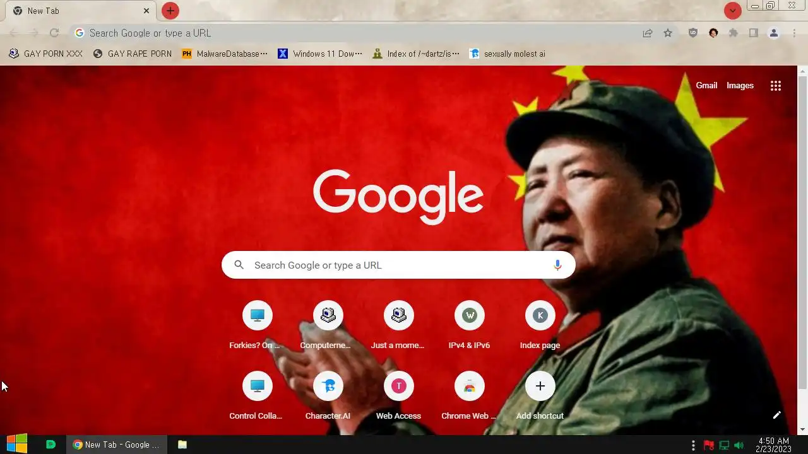The width and height of the screenshot is (808, 454).
Task: Open the avatar extension icon in toolbar
Action: (713, 33)
